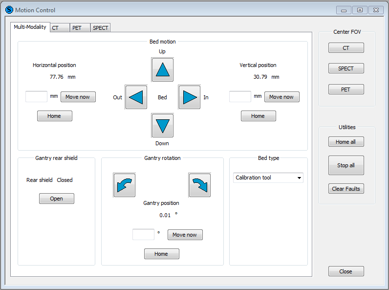The width and height of the screenshot is (389, 290).
Task: Open the PET tab
Action: (80, 28)
